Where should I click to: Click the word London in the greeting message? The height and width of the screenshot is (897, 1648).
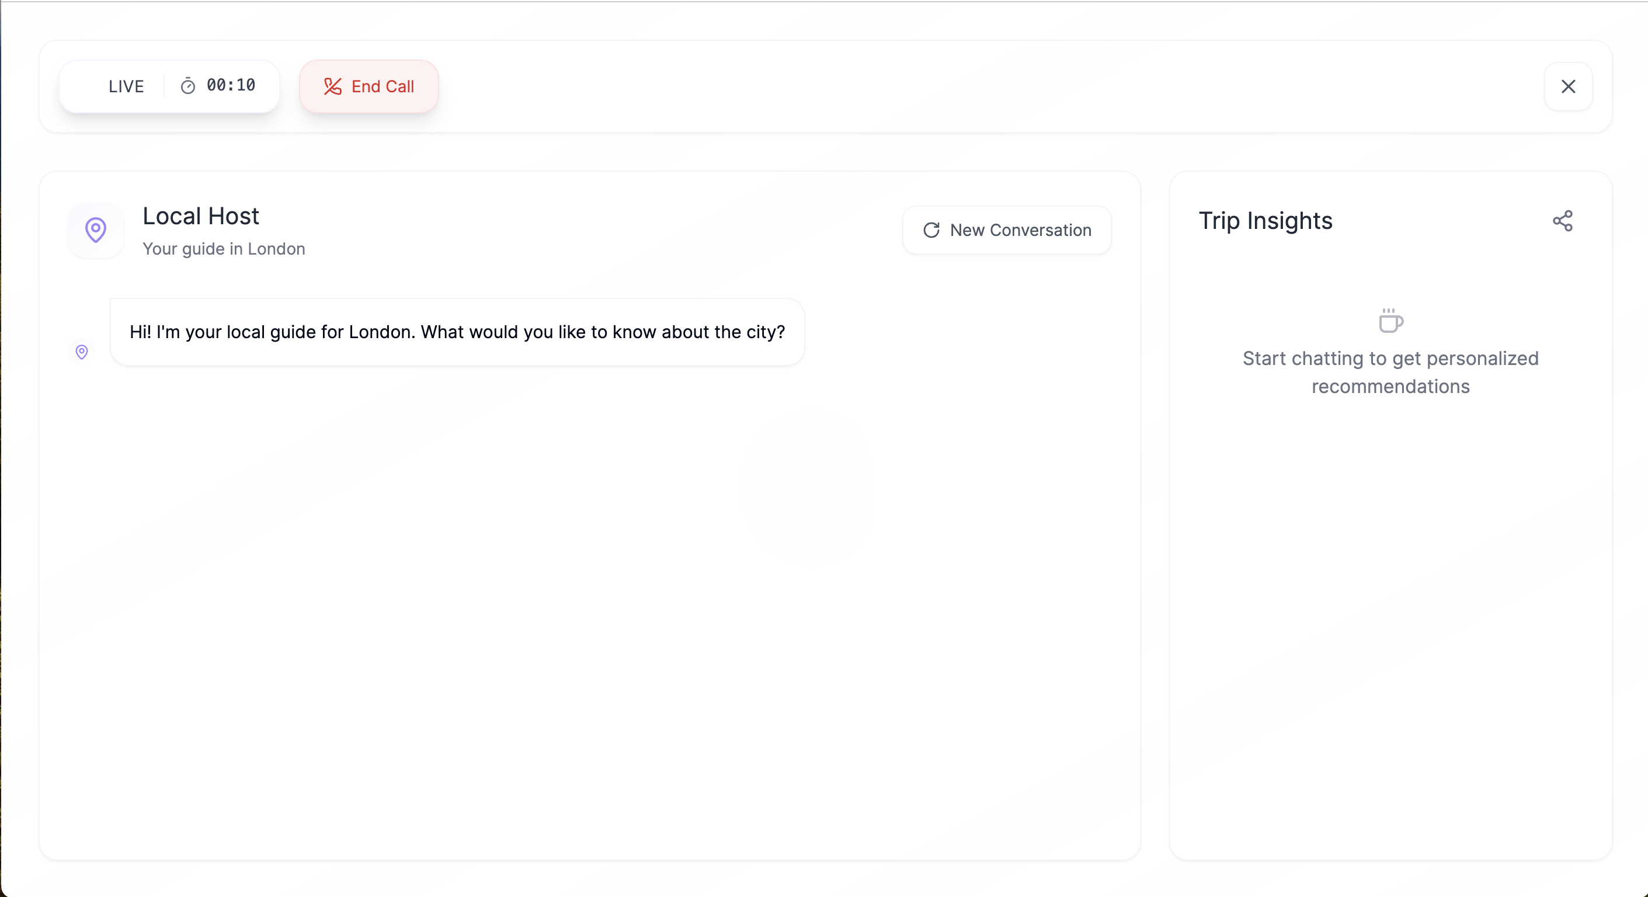tap(381, 332)
